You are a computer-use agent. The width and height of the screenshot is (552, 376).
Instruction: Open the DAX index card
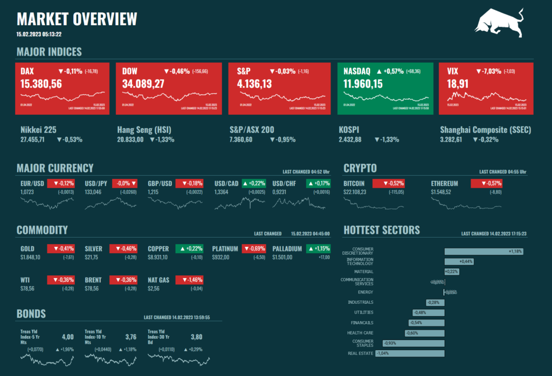63,89
